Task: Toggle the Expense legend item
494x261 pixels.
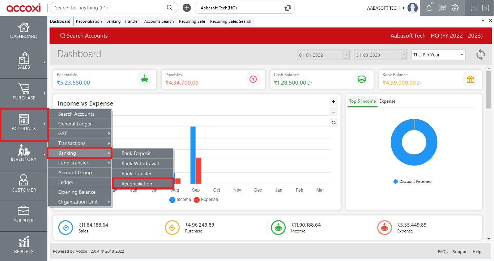Action: point(206,200)
